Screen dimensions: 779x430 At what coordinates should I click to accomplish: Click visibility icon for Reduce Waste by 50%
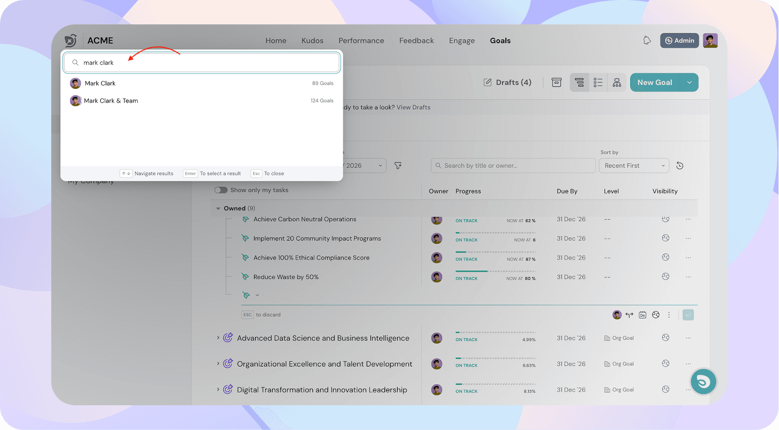[666, 276]
